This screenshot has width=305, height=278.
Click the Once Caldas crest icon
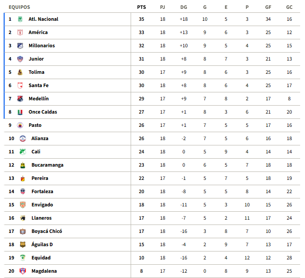(20, 112)
